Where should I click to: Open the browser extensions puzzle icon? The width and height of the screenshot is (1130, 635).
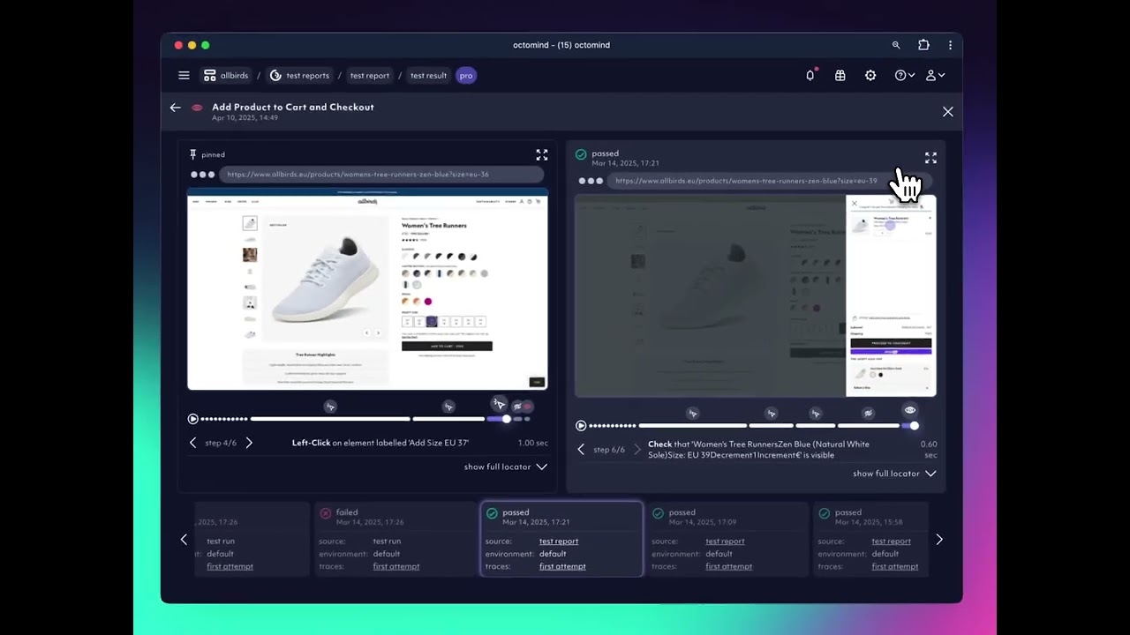(923, 45)
